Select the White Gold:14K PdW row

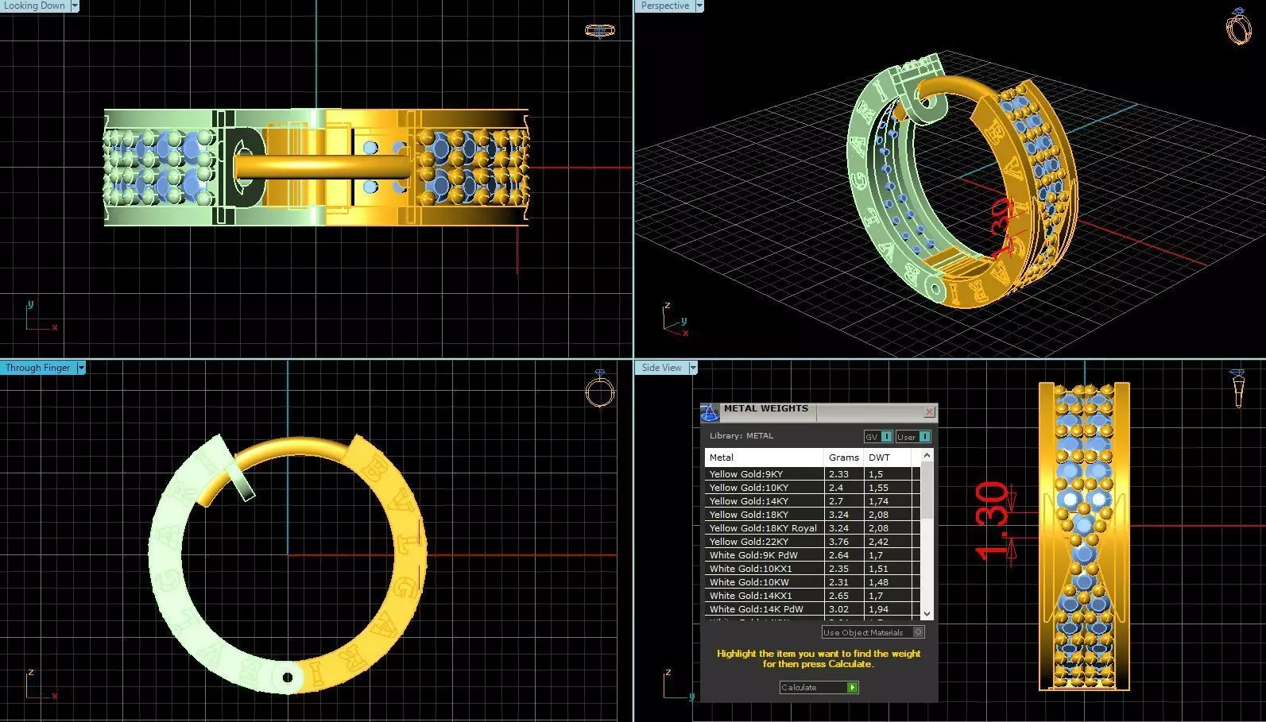click(x=812, y=608)
